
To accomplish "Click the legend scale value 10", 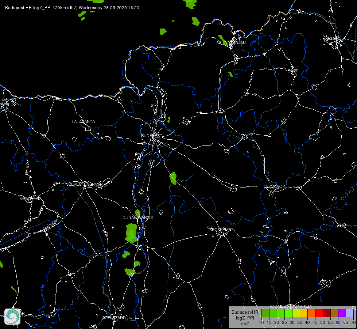I will [x=261, y=323].
